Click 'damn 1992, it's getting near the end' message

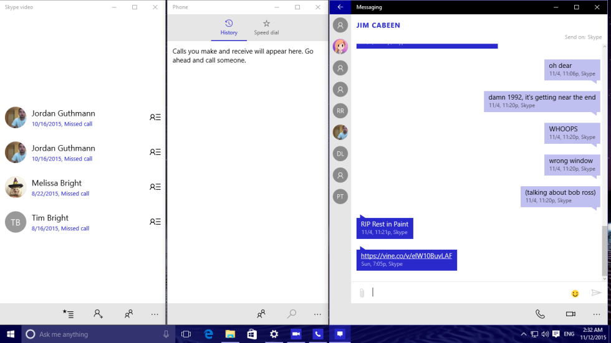point(542,101)
